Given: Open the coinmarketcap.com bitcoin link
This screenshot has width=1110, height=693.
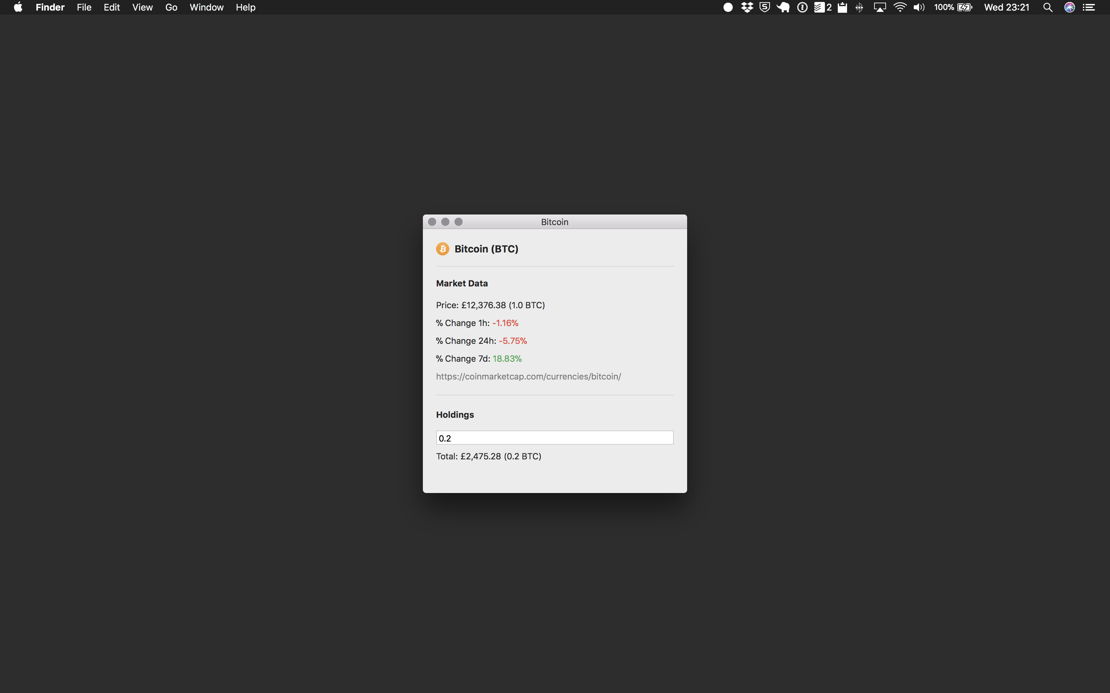Looking at the screenshot, I should coord(528,376).
